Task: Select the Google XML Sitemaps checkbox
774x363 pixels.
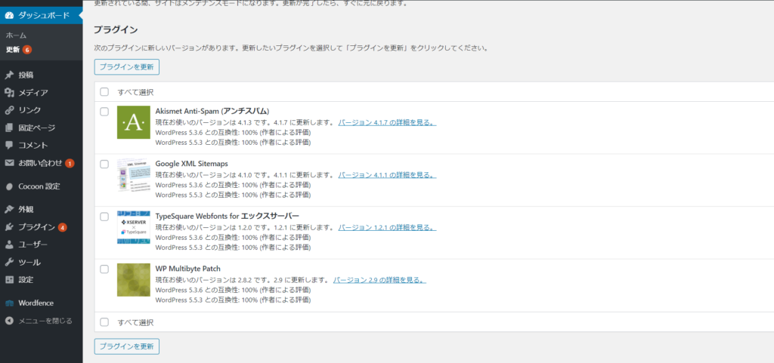Action: pos(104,165)
